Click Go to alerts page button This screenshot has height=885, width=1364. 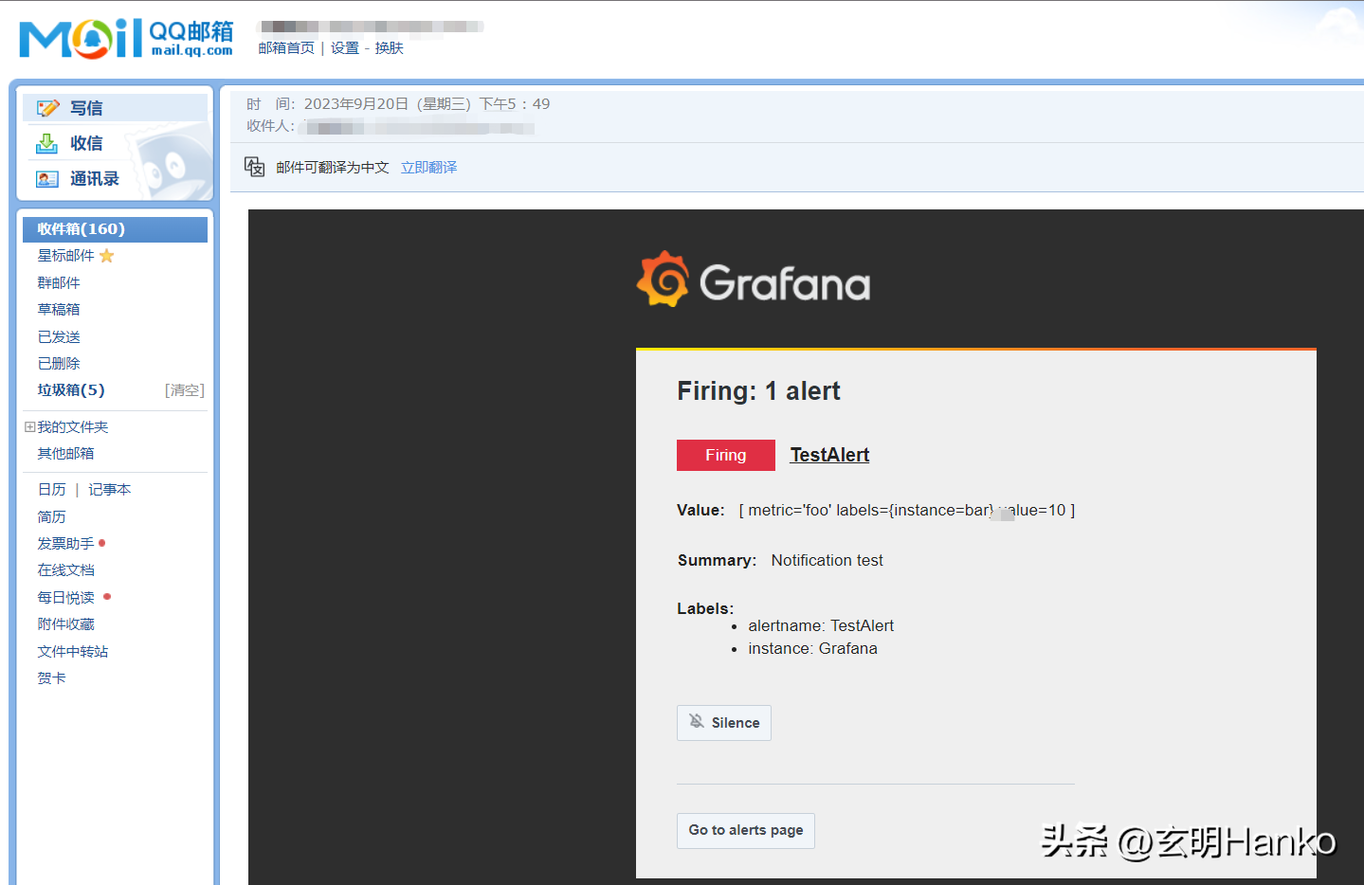click(746, 831)
